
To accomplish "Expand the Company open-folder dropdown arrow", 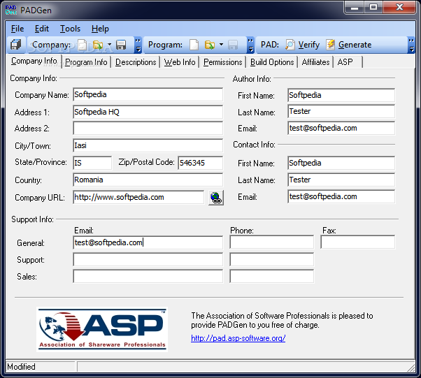I will [109, 44].
